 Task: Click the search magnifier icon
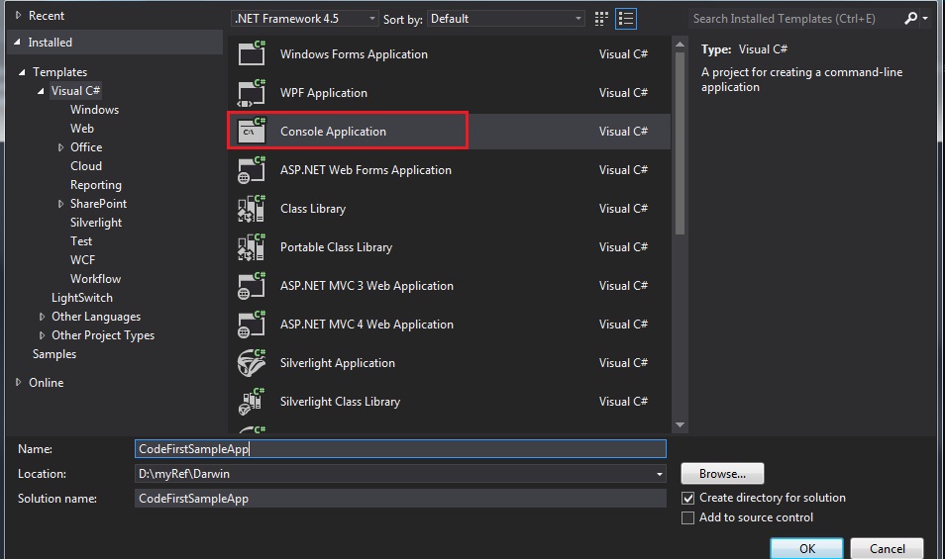coord(911,19)
